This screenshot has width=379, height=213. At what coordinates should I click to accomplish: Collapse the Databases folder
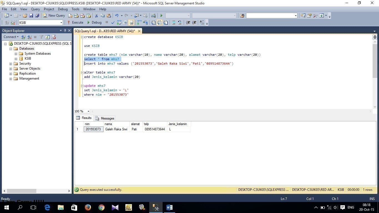pyautogui.click(x=11, y=49)
